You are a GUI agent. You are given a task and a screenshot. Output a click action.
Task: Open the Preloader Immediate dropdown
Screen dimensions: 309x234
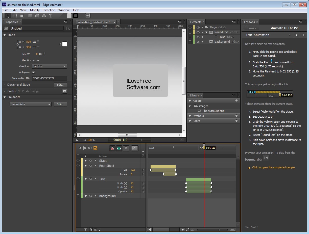tap(31, 104)
